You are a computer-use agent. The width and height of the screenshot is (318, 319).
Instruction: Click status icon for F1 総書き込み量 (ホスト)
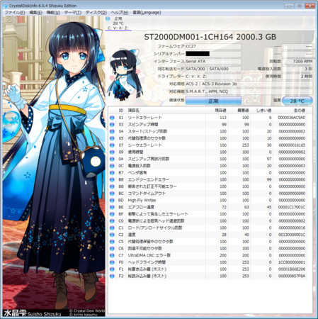coord(112,269)
